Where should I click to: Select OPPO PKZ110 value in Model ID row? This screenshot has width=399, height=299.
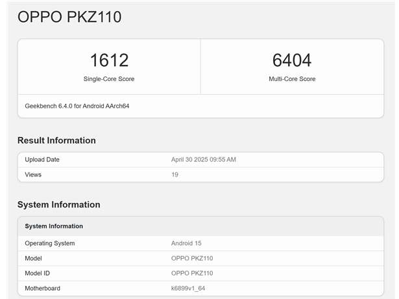pyautogui.click(x=192, y=273)
